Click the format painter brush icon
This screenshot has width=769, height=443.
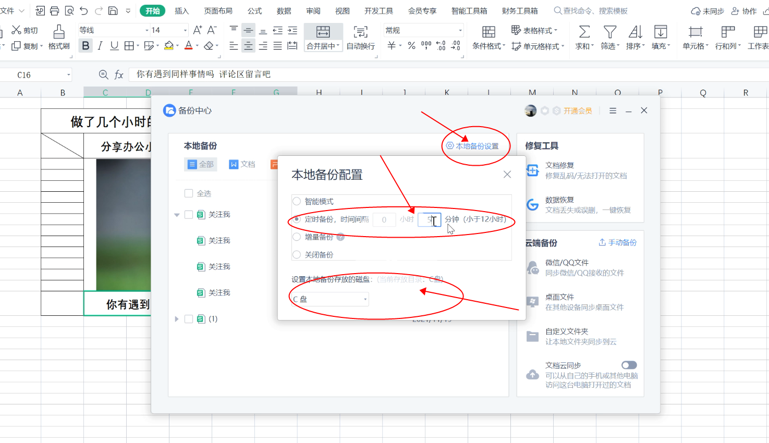(x=59, y=32)
